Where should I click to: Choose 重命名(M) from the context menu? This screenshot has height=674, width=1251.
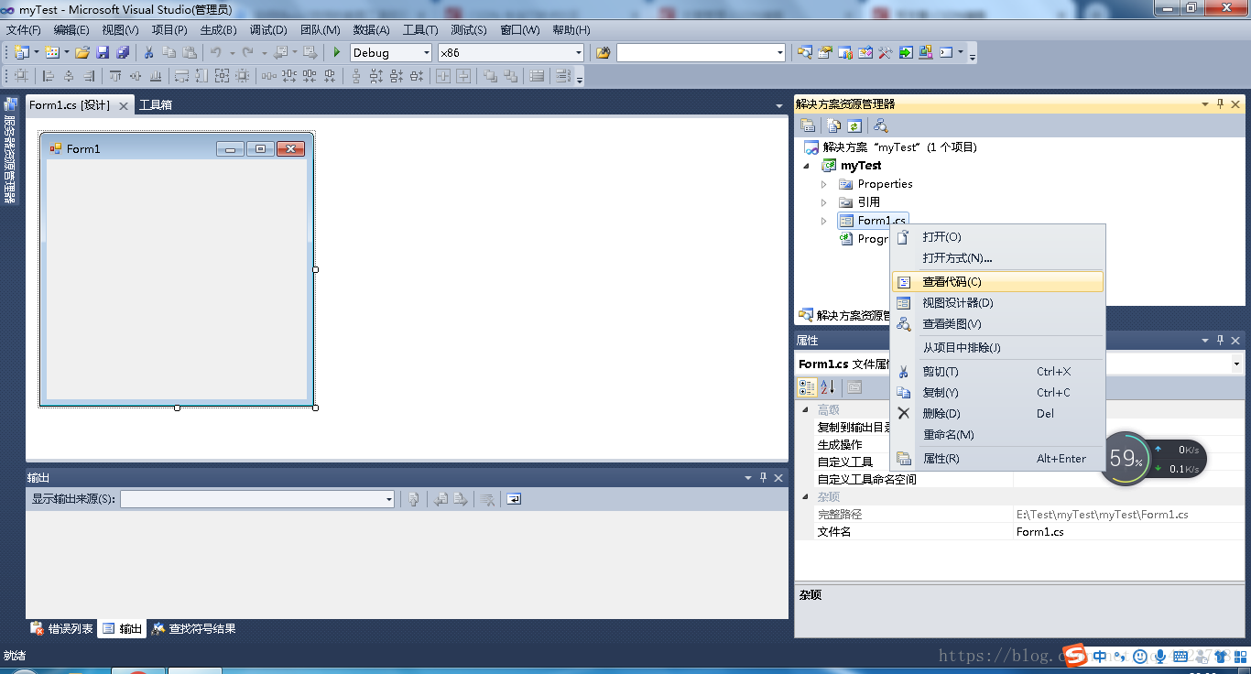coord(997,435)
